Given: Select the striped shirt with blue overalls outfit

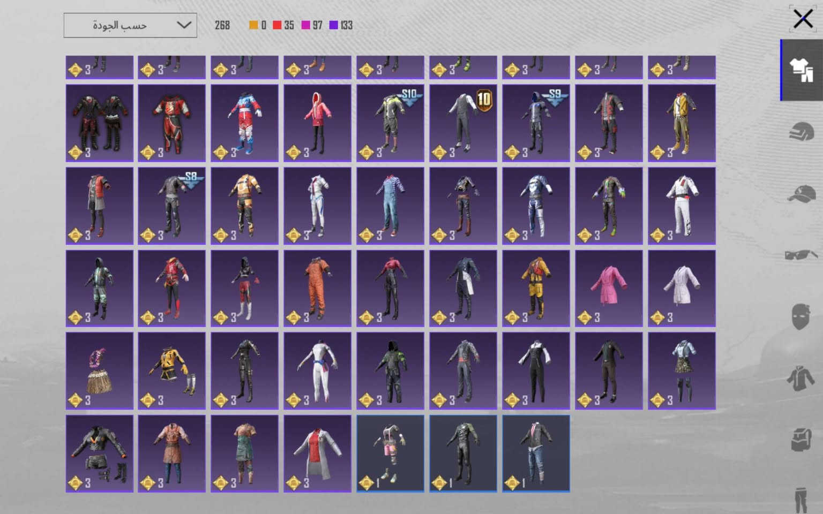Looking at the screenshot, I should coord(390,206).
